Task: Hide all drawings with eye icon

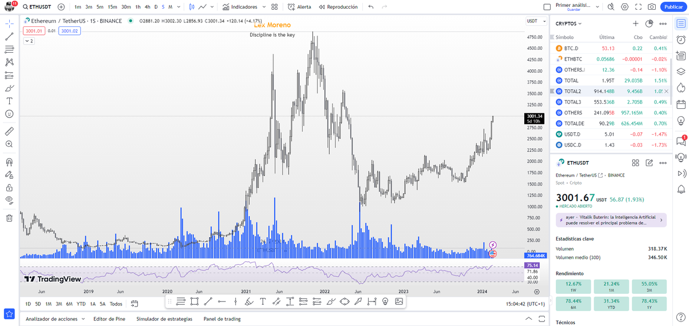Action: tap(9, 200)
